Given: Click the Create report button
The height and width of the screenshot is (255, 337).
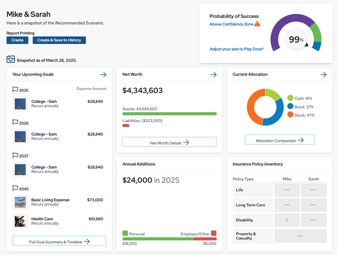Looking at the screenshot, I should [x=17, y=40].
